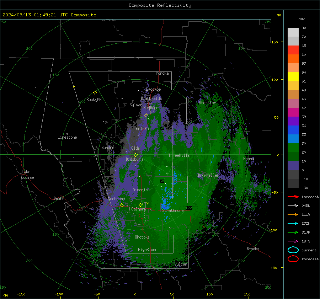Select the Sundre label
This screenshot has height=299, width=320.
pyautogui.click(x=108, y=147)
